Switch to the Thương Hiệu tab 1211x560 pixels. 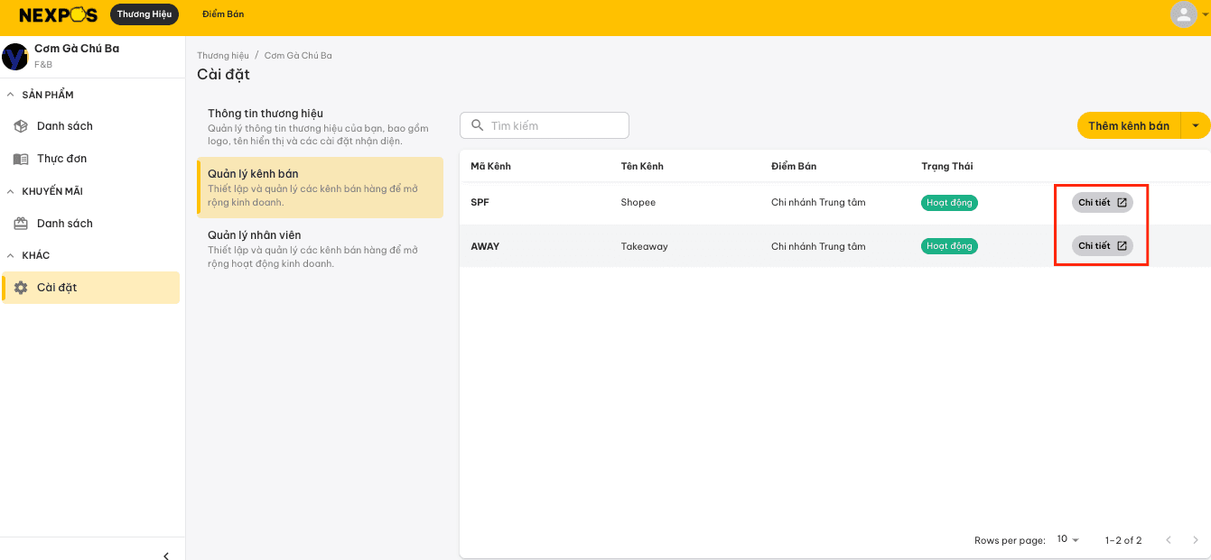click(144, 14)
